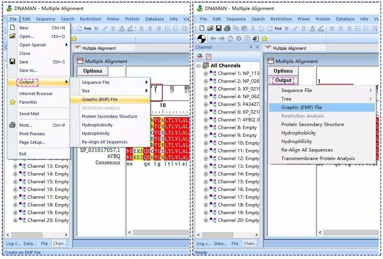The image size is (383, 259).
Task: Toggle Bold in the left window toolbar
Action: [x=96, y=28]
